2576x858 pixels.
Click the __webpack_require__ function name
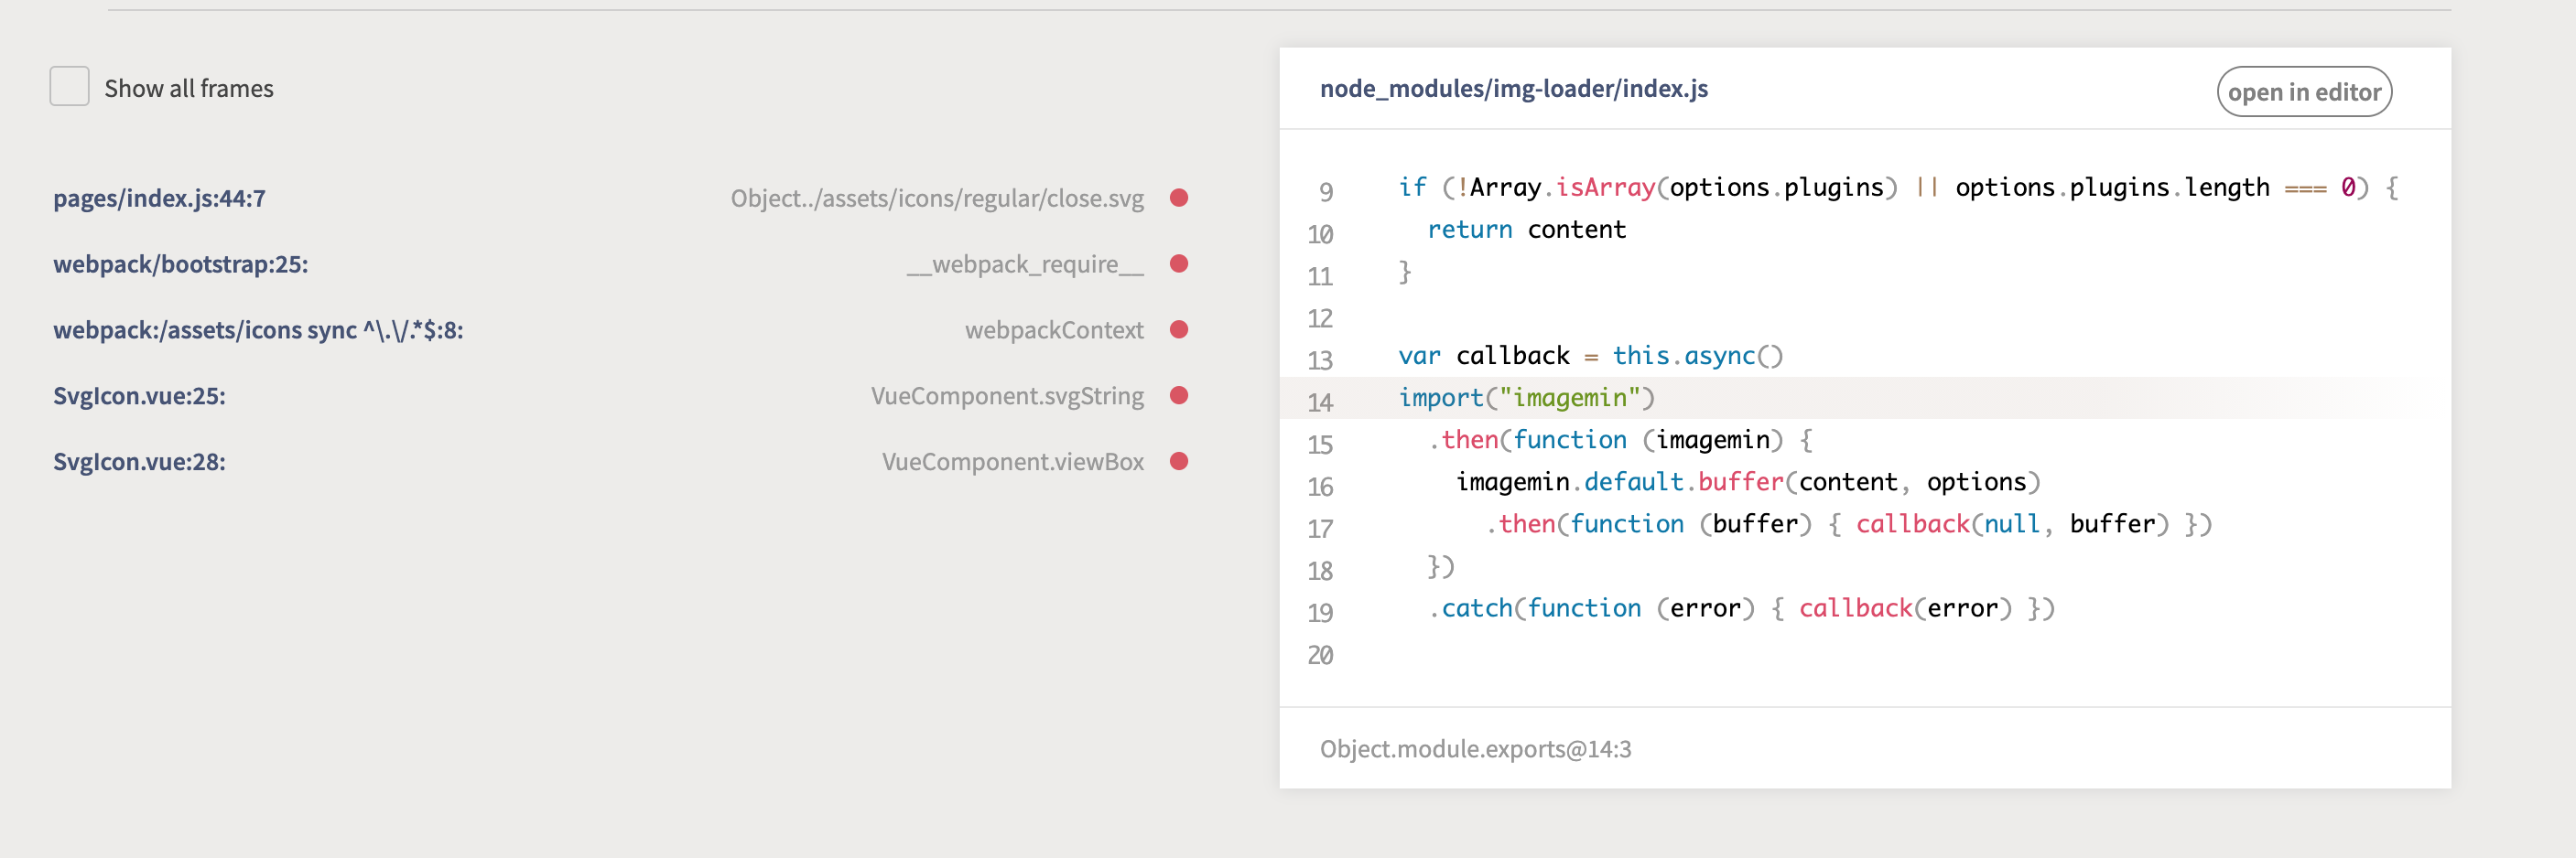click(1025, 263)
